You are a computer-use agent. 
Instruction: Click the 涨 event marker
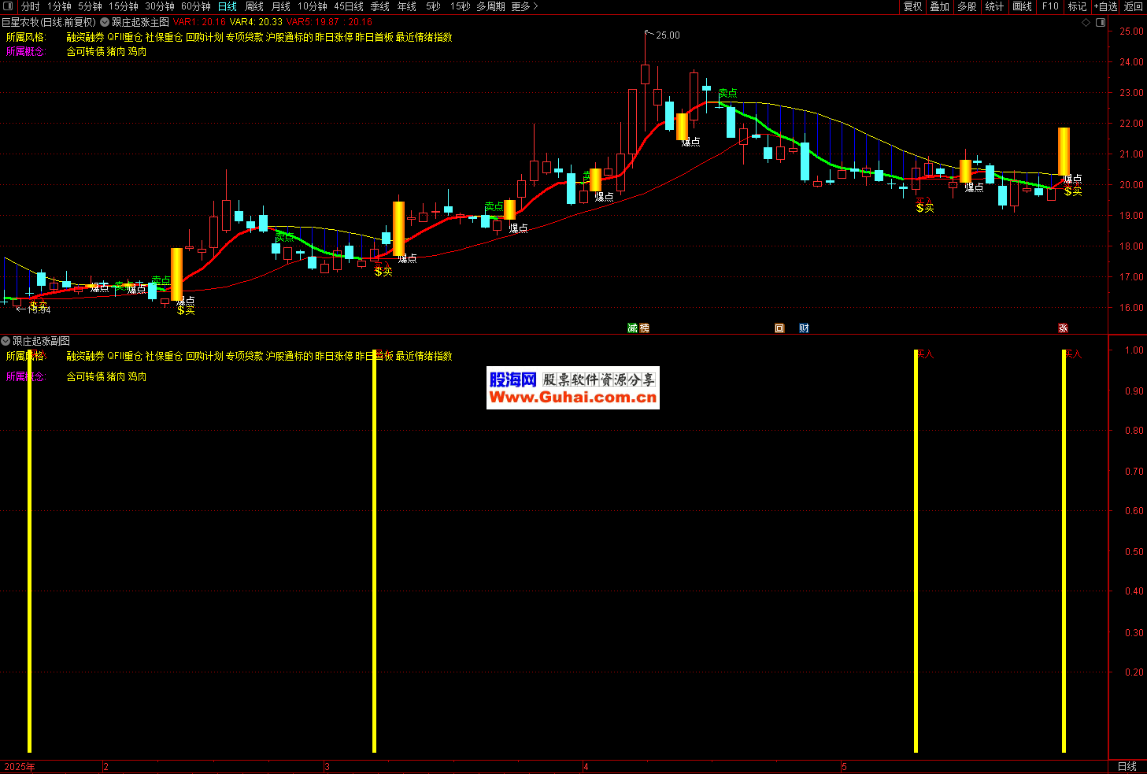(1063, 328)
